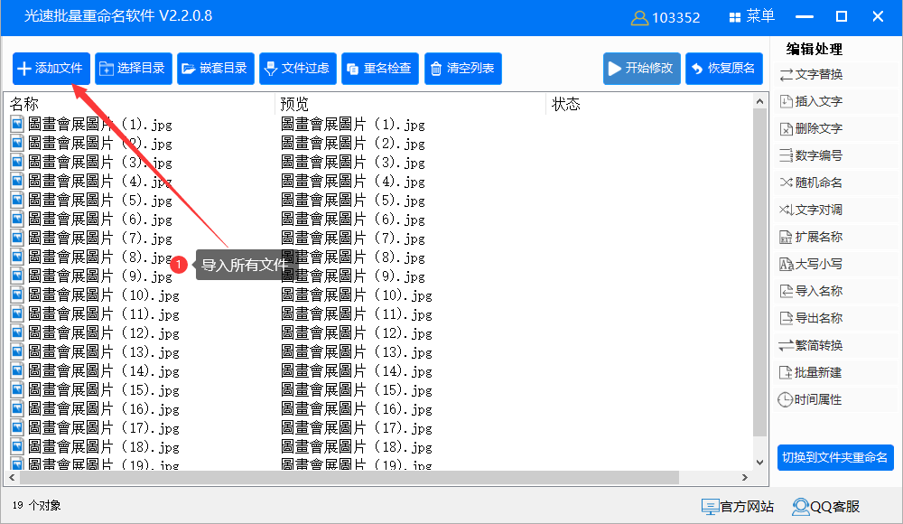The image size is (903, 524).
Task: Select file 圖畫會展圖片 (13).jpg in name column
Action: click(104, 351)
